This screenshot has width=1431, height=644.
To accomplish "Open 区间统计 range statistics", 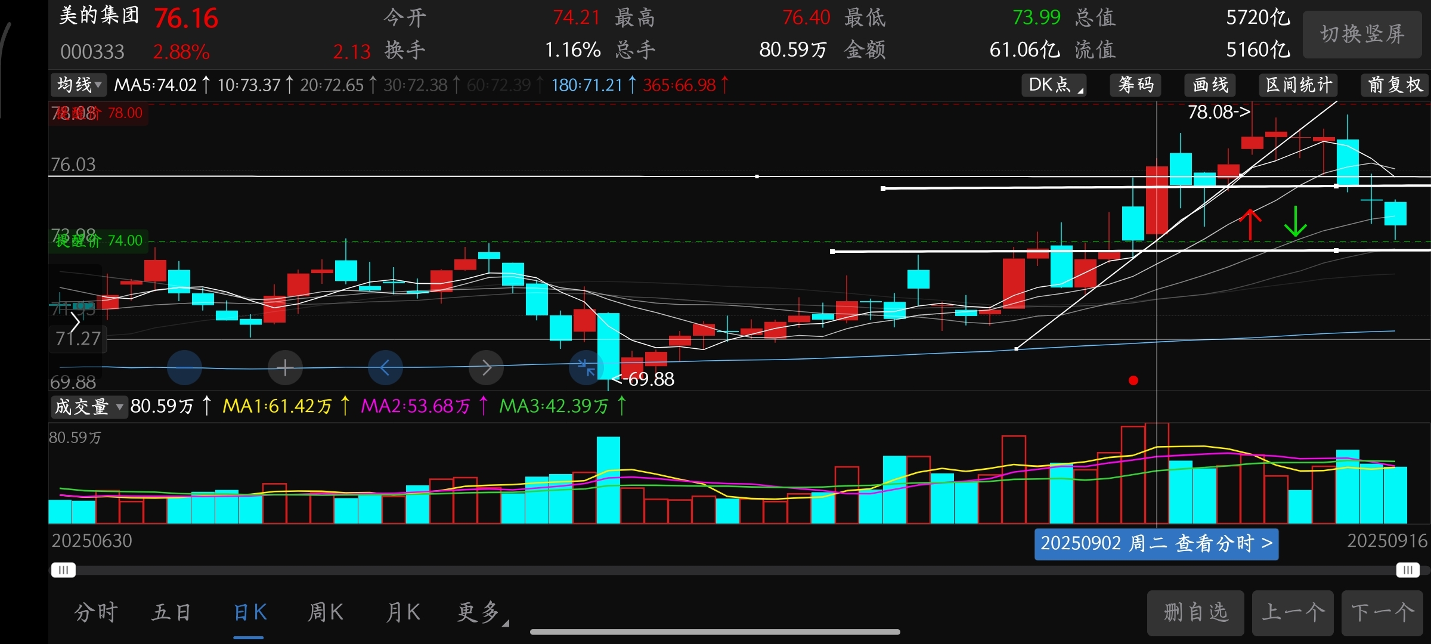I will tap(1299, 85).
